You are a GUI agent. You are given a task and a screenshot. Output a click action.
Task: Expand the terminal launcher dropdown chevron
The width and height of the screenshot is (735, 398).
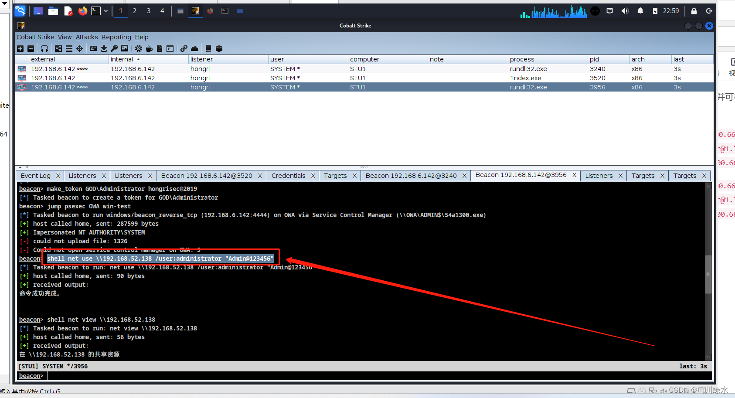click(x=106, y=11)
